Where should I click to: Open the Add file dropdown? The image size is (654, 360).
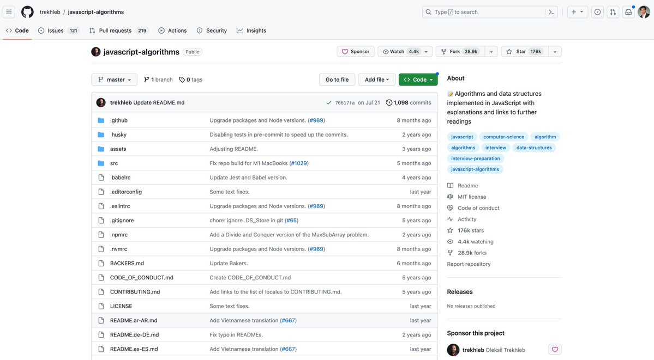[x=376, y=80]
